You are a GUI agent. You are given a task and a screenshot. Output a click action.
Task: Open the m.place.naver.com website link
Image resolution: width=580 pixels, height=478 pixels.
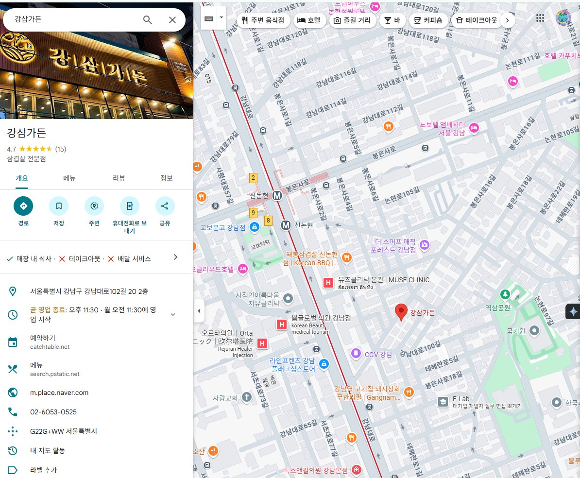point(59,393)
